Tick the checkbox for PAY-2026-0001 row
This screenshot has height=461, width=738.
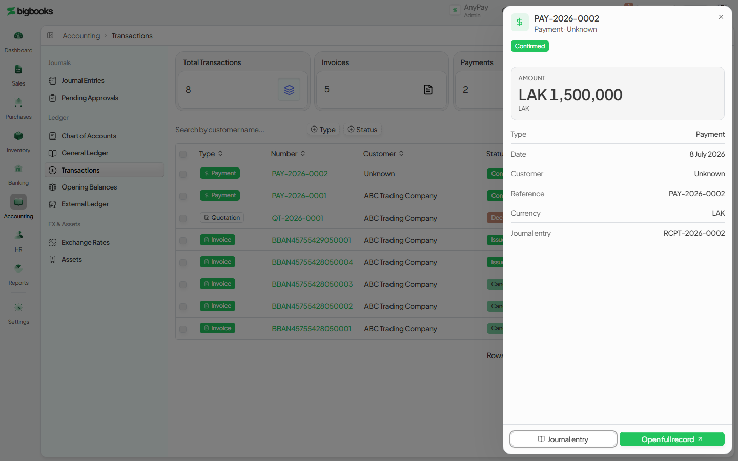[x=183, y=196]
